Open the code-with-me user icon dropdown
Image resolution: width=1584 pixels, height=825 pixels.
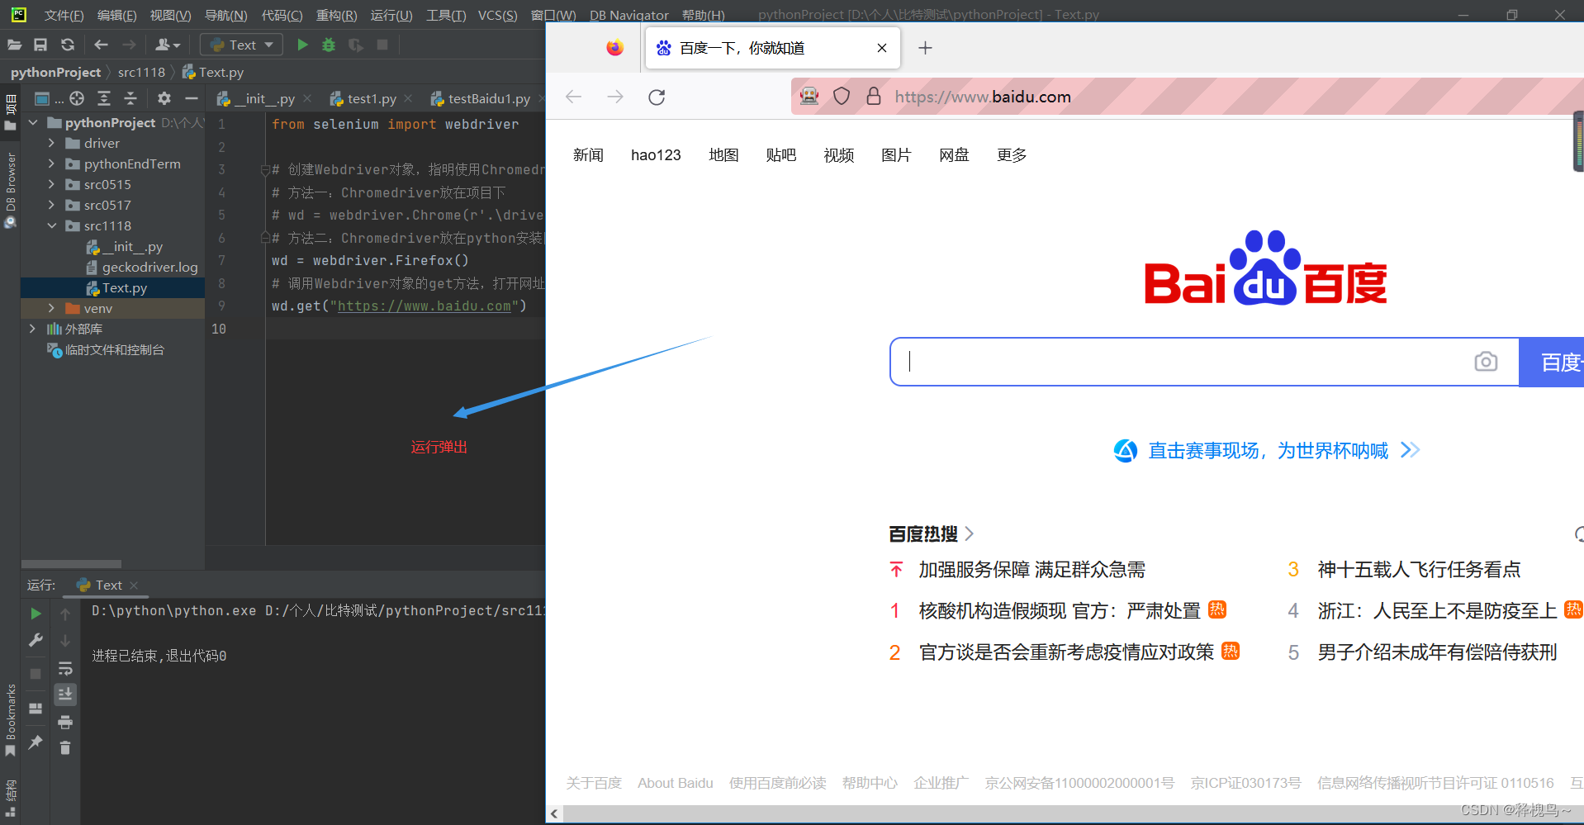(x=168, y=45)
